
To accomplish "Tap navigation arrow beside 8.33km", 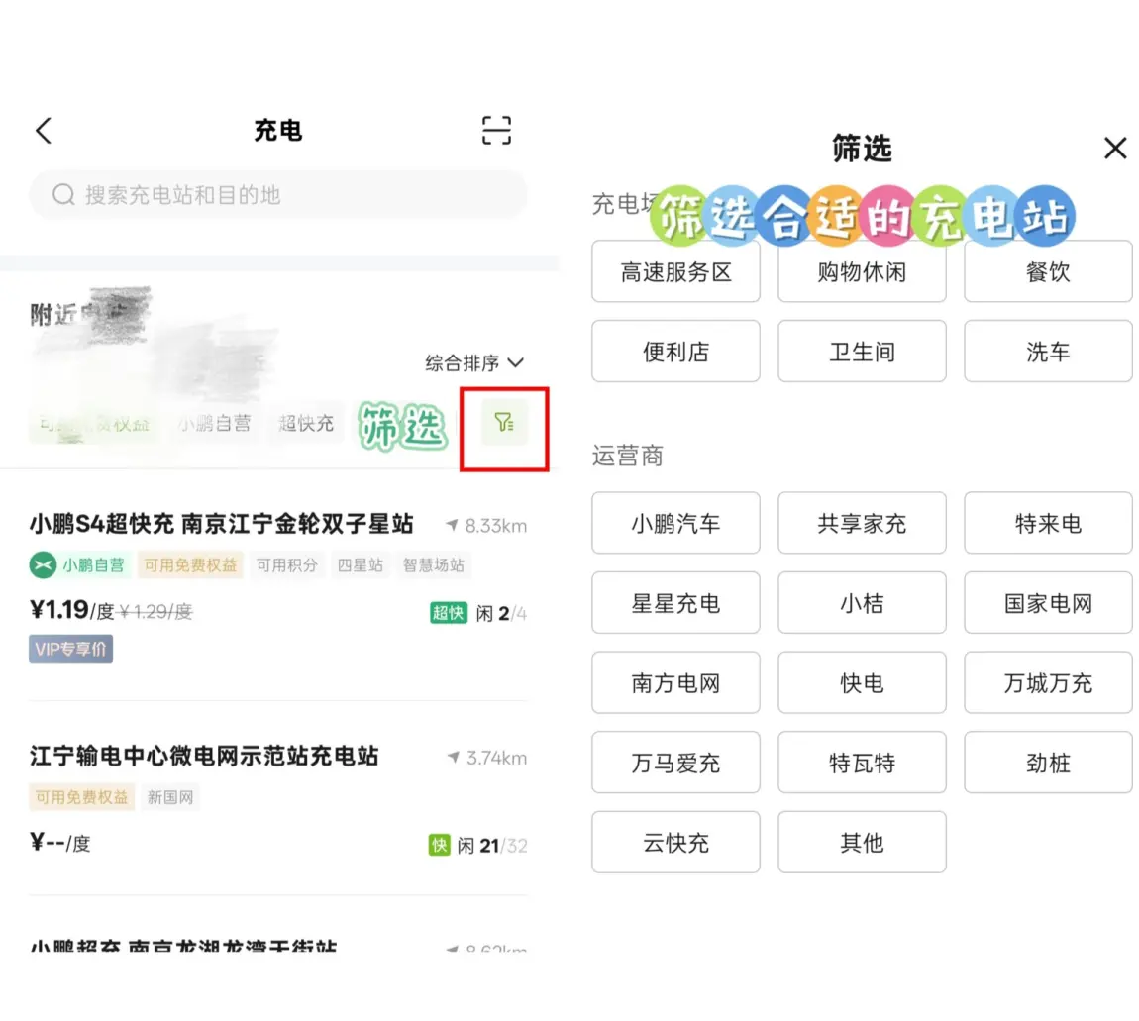I will pos(452,524).
